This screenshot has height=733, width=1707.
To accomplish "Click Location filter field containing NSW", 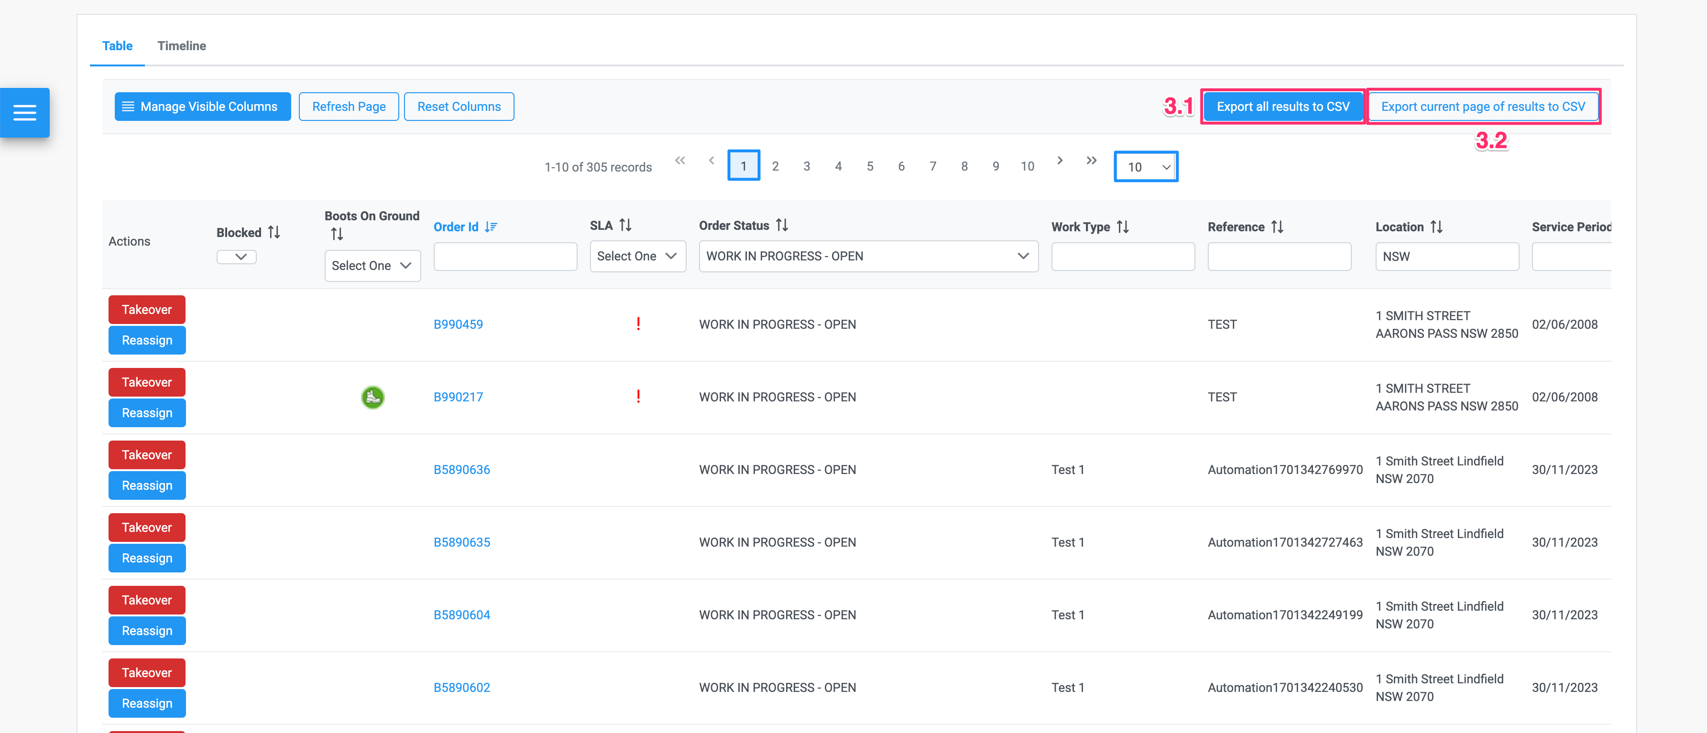I will click(1447, 256).
